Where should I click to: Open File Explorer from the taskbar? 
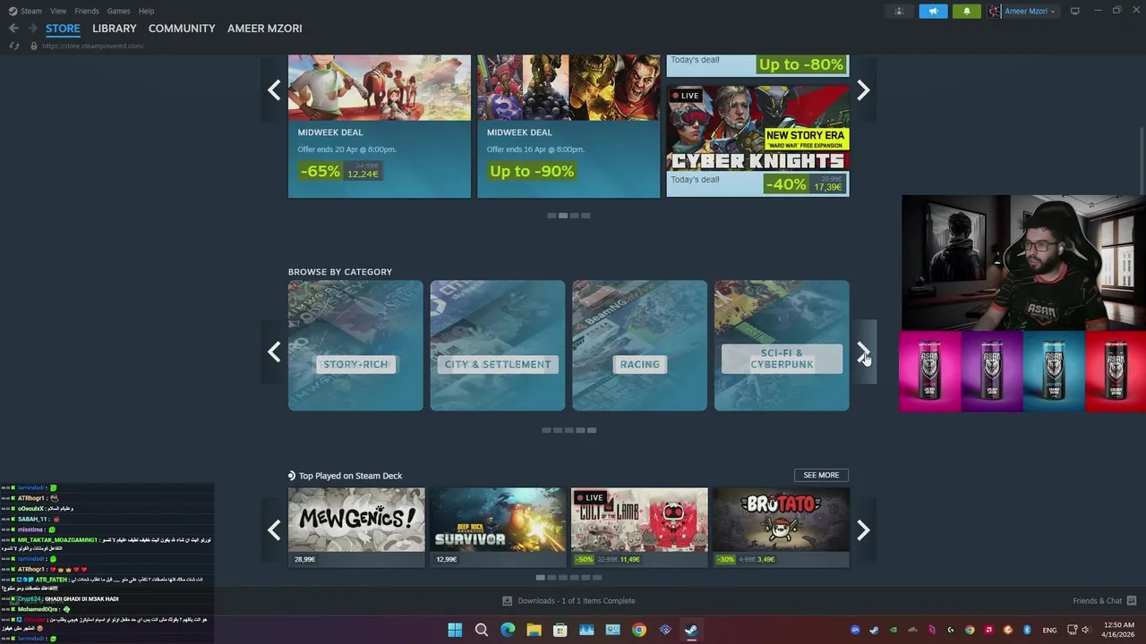point(534,630)
